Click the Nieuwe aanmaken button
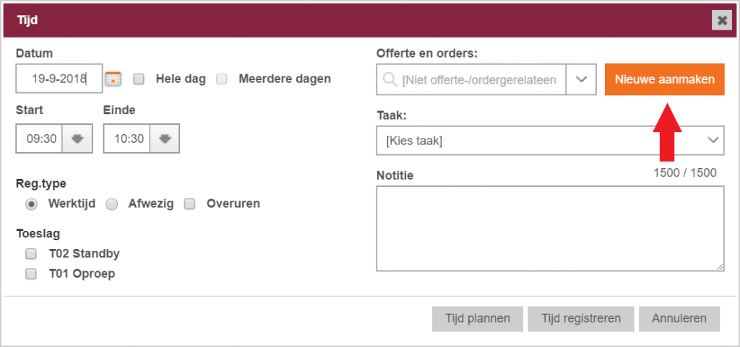This screenshot has height=347, width=740. (x=665, y=79)
